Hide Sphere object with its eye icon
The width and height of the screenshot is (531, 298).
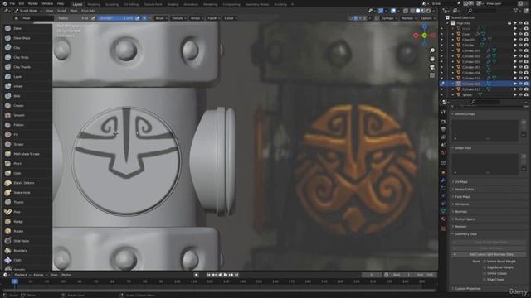[x=520, y=95]
